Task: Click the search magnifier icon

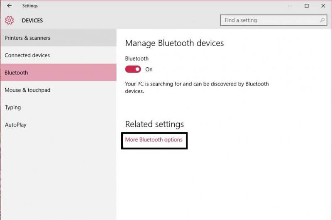Action: pyautogui.click(x=322, y=20)
